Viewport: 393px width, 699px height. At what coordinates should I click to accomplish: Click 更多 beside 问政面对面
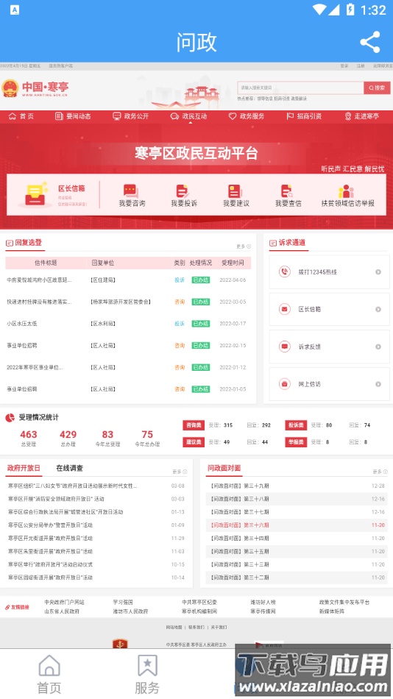click(380, 472)
